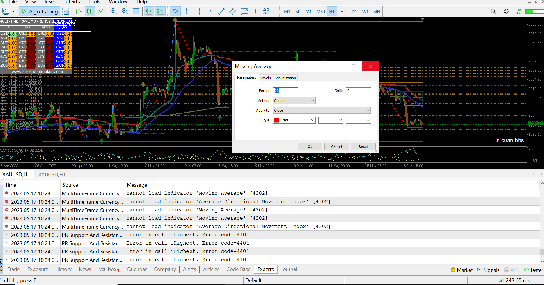
Task: Select the trendline drawing tool
Action: point(222,11)
